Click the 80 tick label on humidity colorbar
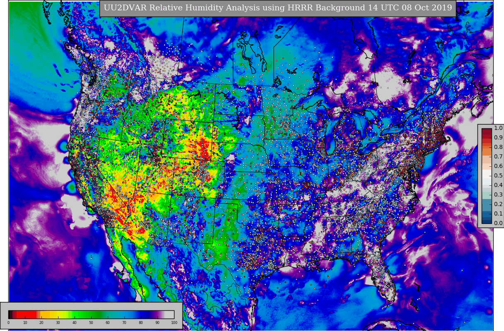 click(141, 323)
